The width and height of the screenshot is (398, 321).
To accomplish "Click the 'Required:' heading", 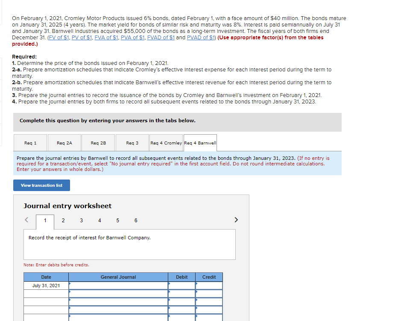I will click(x=24, y=57).
